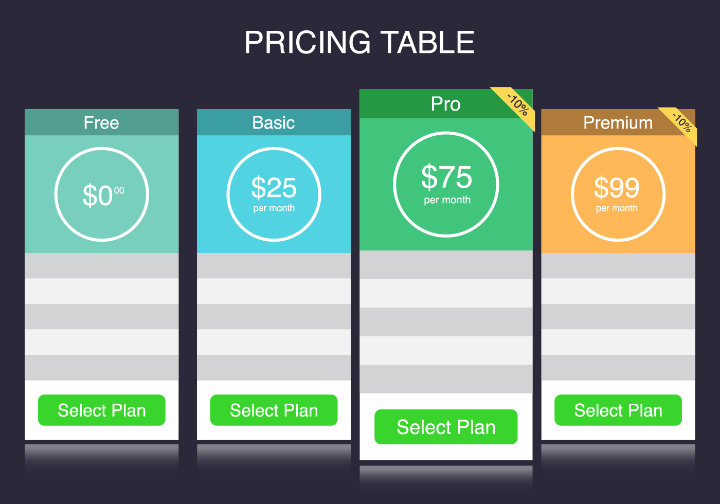Viewport: 720px width, 504px height.
Task: Click the $0 price circle
Action: pos(102,194)
